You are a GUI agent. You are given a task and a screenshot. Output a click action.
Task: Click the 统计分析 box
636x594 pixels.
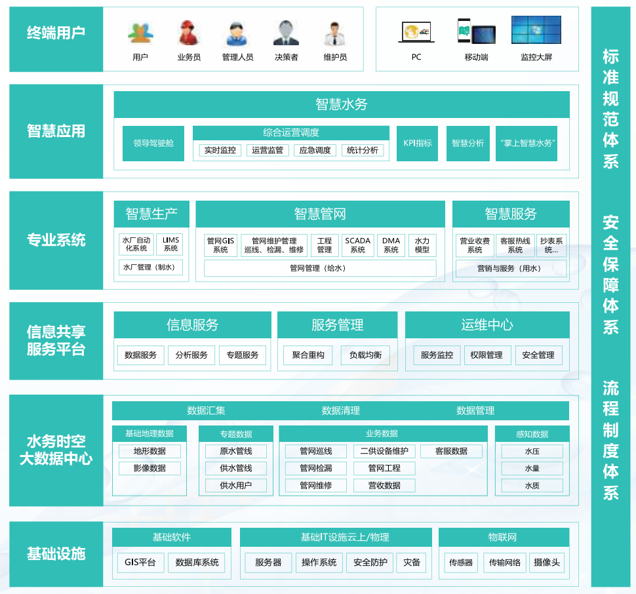[x=363, y=150]
